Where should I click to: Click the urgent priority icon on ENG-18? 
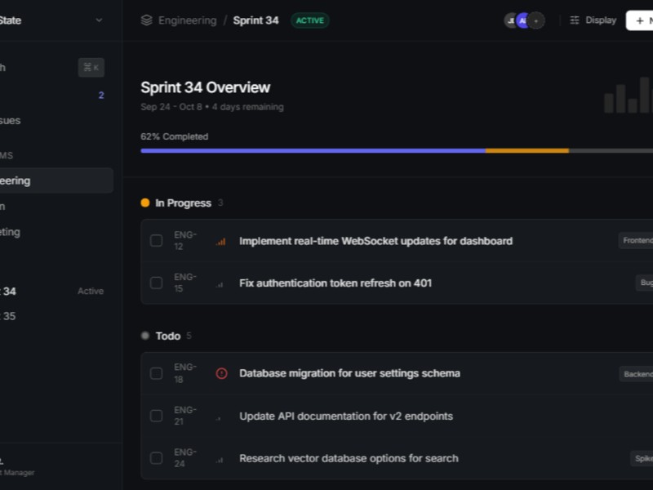[221, 373]
